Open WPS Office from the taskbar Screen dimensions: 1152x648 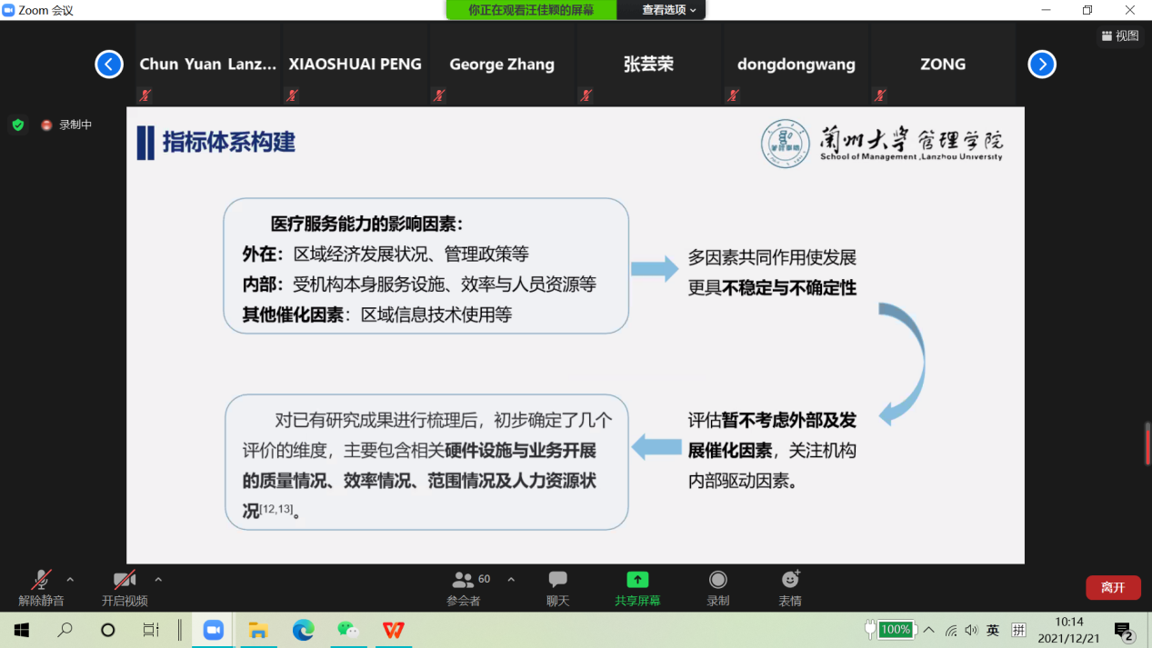click(393, 630)
